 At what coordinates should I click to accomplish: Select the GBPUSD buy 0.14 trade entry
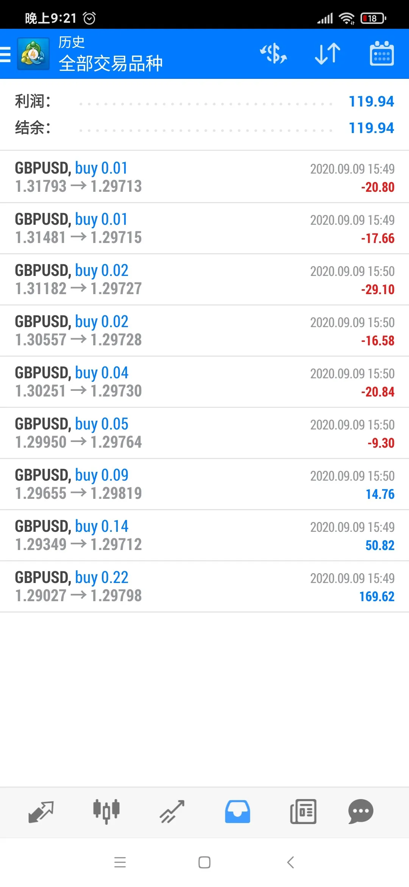click(204, 535)
